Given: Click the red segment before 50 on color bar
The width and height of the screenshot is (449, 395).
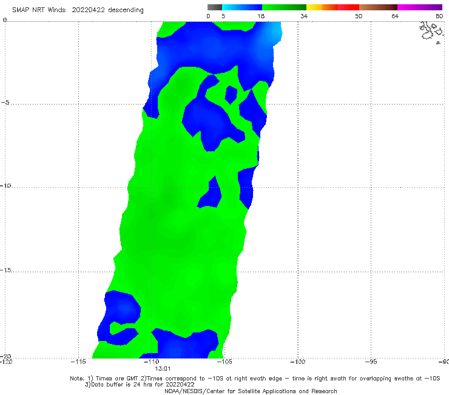Looking at the screenshot, I should pos(348,7).
